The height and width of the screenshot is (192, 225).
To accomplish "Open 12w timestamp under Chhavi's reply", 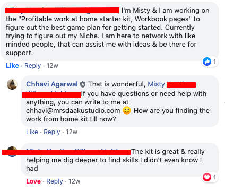I will point(72,132).
